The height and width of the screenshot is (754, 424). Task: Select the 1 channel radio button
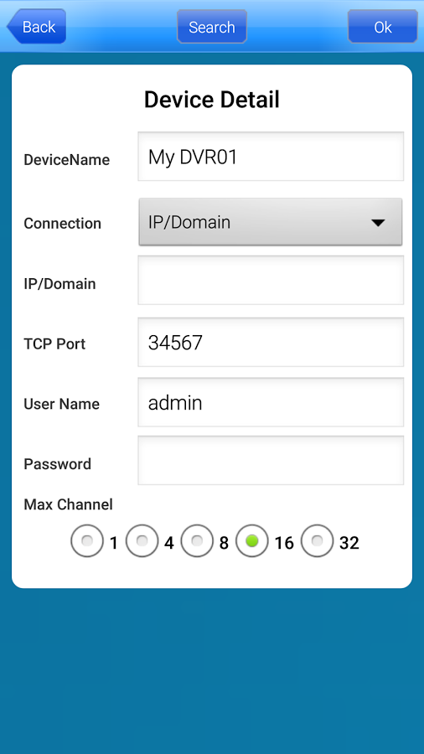(x=87, y=541)
